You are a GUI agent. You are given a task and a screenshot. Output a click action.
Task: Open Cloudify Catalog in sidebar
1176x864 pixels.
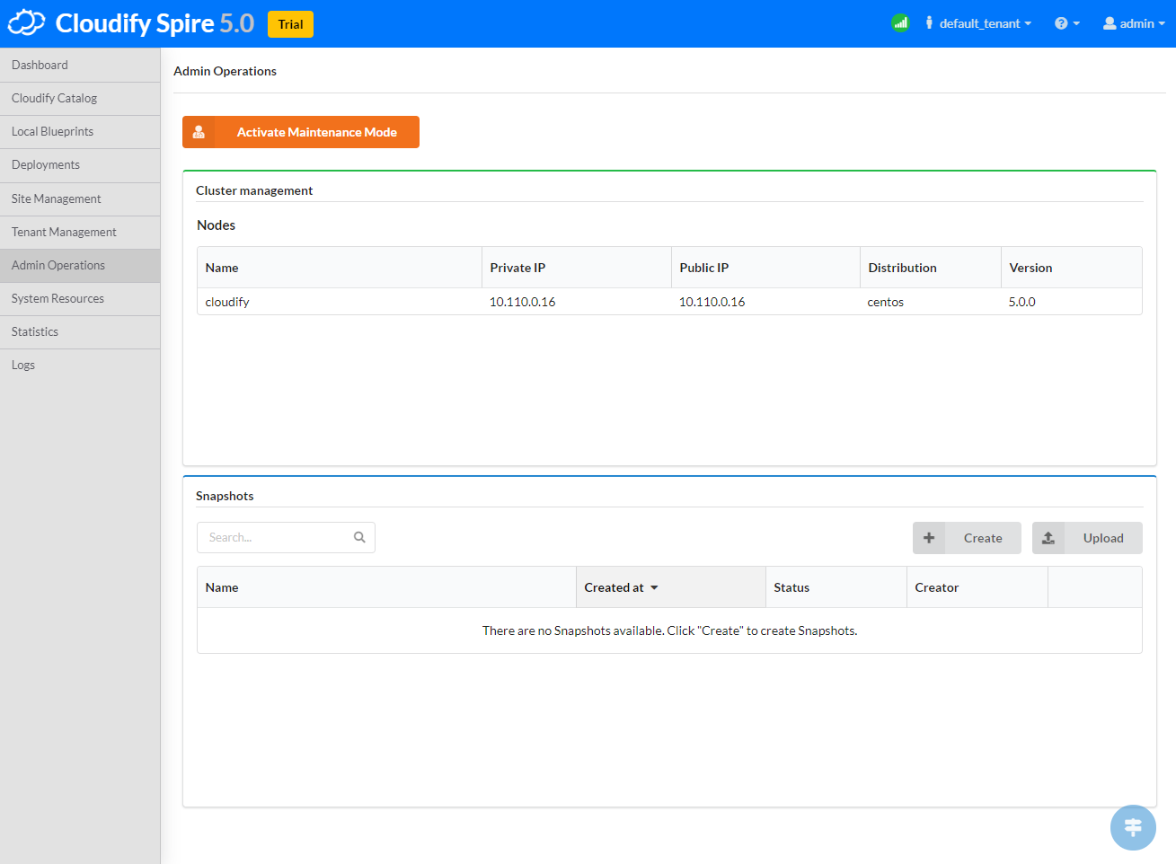(x=80, y=99)
